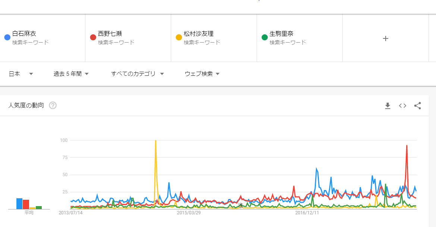Screen dimensions: 436x227
Task: Open the ウェブ検索 search type dropdown
Action: tap(202, 74)
